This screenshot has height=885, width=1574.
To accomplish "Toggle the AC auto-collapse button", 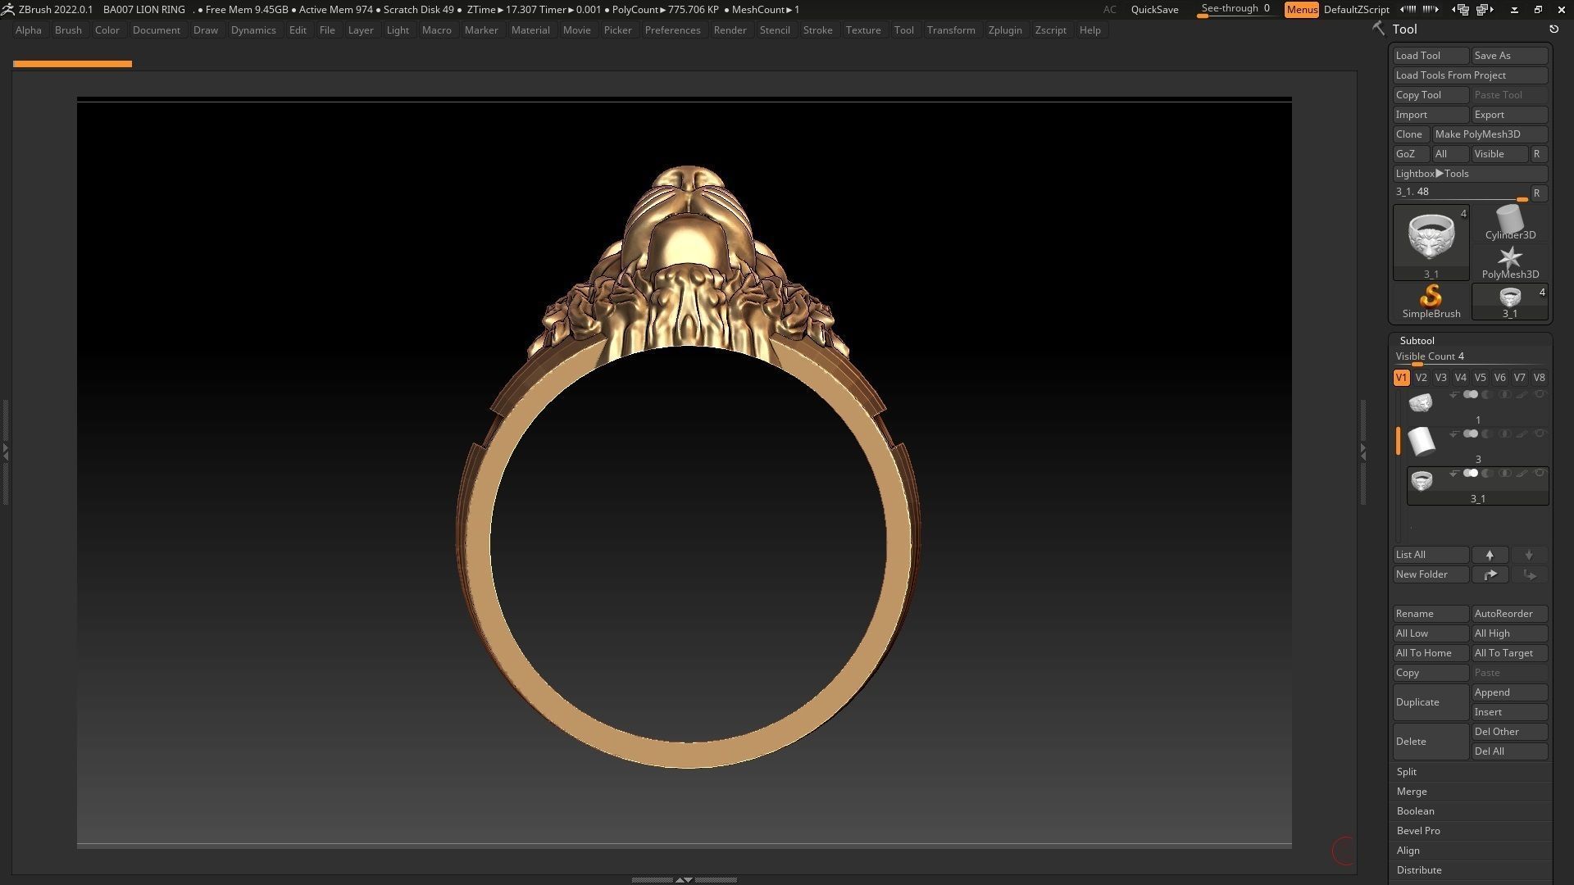I will [1109, 10].
